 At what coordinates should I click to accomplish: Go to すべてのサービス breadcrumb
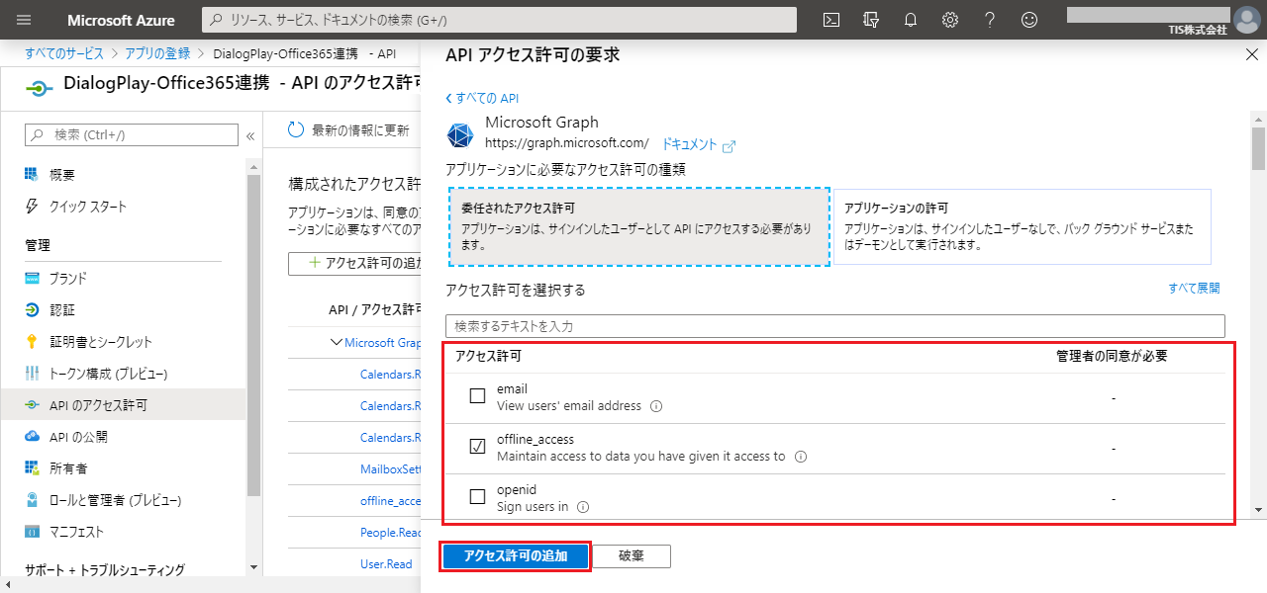pyautogui.click(x=64, y=52)
